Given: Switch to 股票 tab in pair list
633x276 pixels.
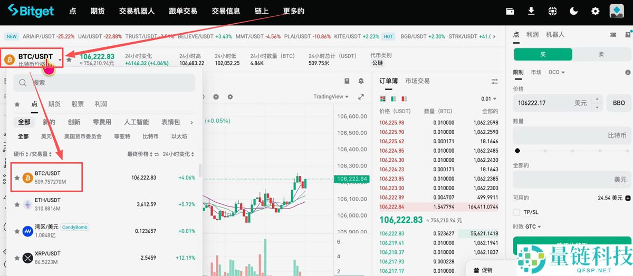Looking at the screenshot, I should (78, 104).
